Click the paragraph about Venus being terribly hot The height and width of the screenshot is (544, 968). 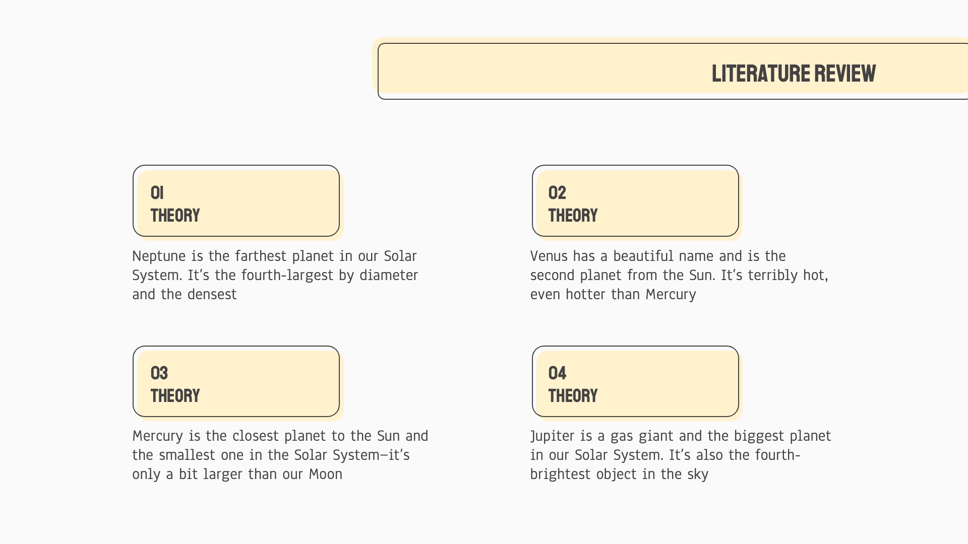(679, 275)
